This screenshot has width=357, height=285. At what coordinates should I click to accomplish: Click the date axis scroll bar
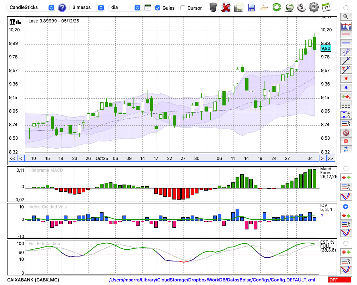tap(172, 159)
